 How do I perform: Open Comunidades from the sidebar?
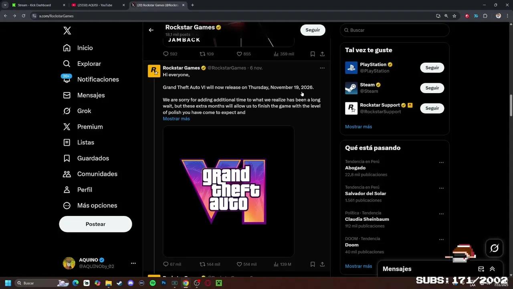(x=91, y=174)
